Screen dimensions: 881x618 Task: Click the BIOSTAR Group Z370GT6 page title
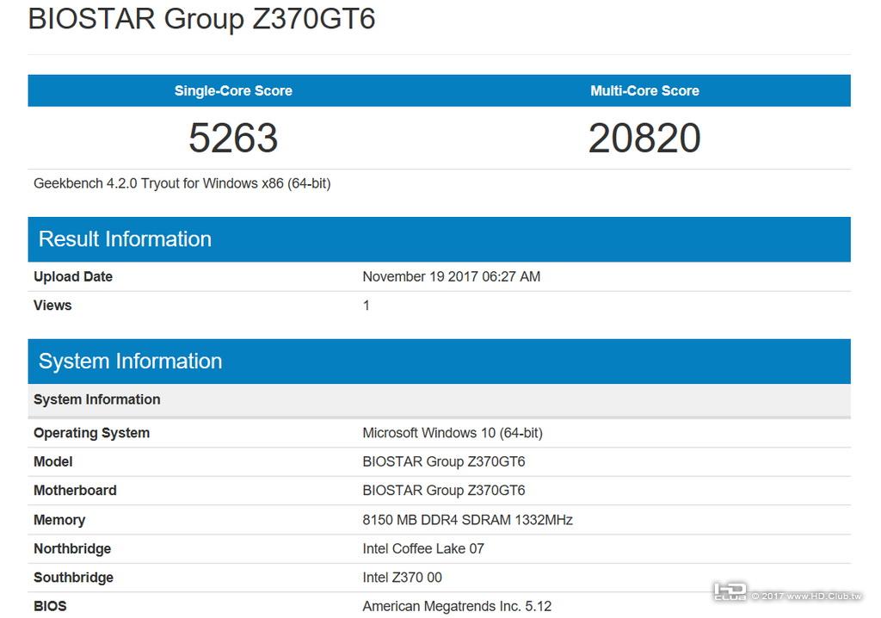click(x=201, y=19)
